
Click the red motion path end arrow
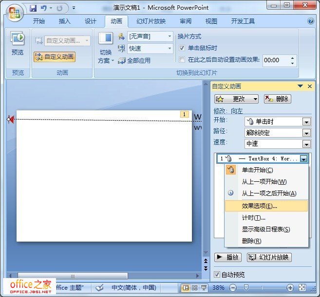(x=11, y=120)
